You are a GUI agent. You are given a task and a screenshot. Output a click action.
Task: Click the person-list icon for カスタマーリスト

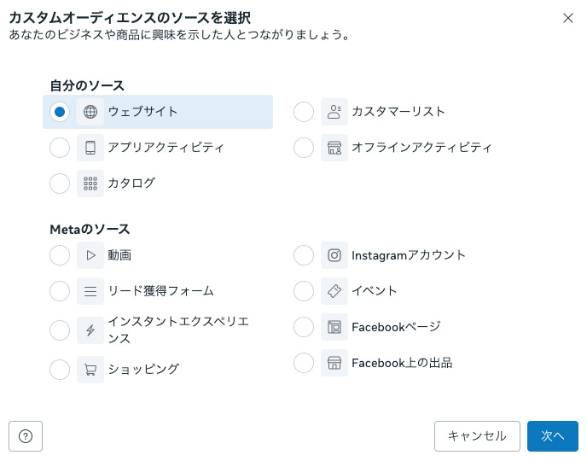[334, 112]
